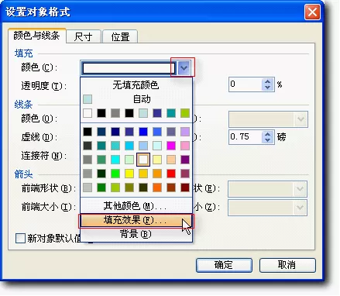The image size is (340, 296).
Task: Choose the brown swatch
Action: click(x=171, y=188)
